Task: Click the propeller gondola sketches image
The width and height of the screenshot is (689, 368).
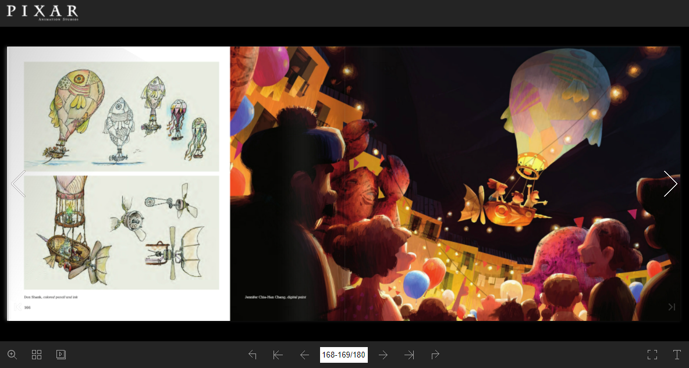Action: tap(121, 233)
